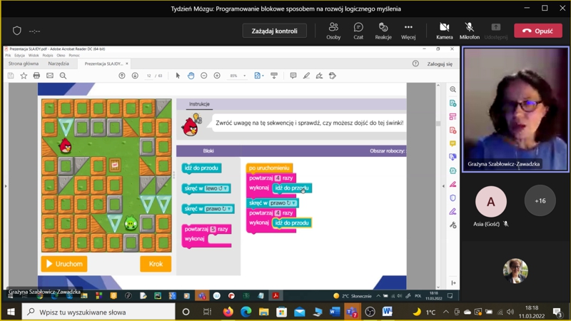Open the Windows Start menu
The height and width of the screenshot is (321, 571).
coord(11,312)
